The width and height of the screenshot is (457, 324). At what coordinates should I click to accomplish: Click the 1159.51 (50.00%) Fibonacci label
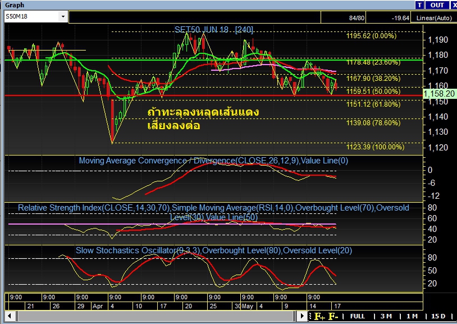coord(373,92)
